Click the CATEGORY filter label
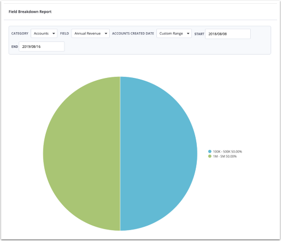Viewport: 281px width, 241px height. point(20,33)
